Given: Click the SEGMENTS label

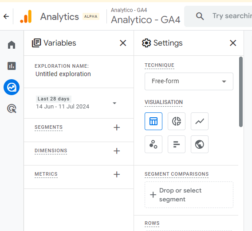Looking at the screenshot, I should (x=48, y=127).
